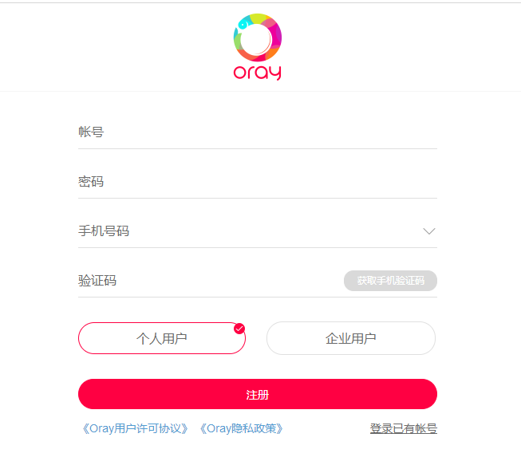Click the 帐号 label text
521x465 pixels.
(91, 132)
